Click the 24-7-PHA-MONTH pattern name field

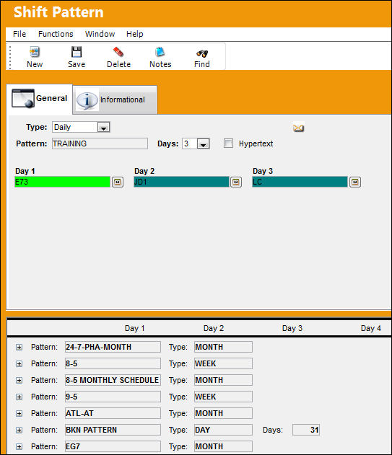(113, 347)
